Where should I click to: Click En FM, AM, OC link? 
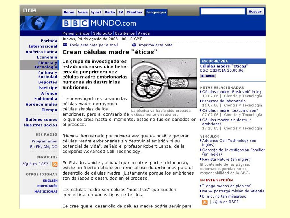(43, 147)
